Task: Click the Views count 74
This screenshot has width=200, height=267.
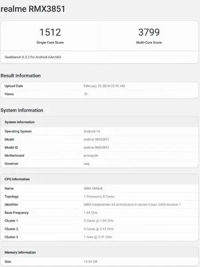Action: tap(85, 94)
